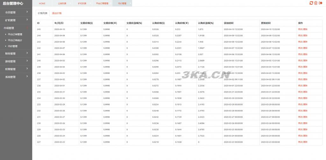Click 修改 link for row ID 245
The image size is (326, 160).
[x=300, y=29]
